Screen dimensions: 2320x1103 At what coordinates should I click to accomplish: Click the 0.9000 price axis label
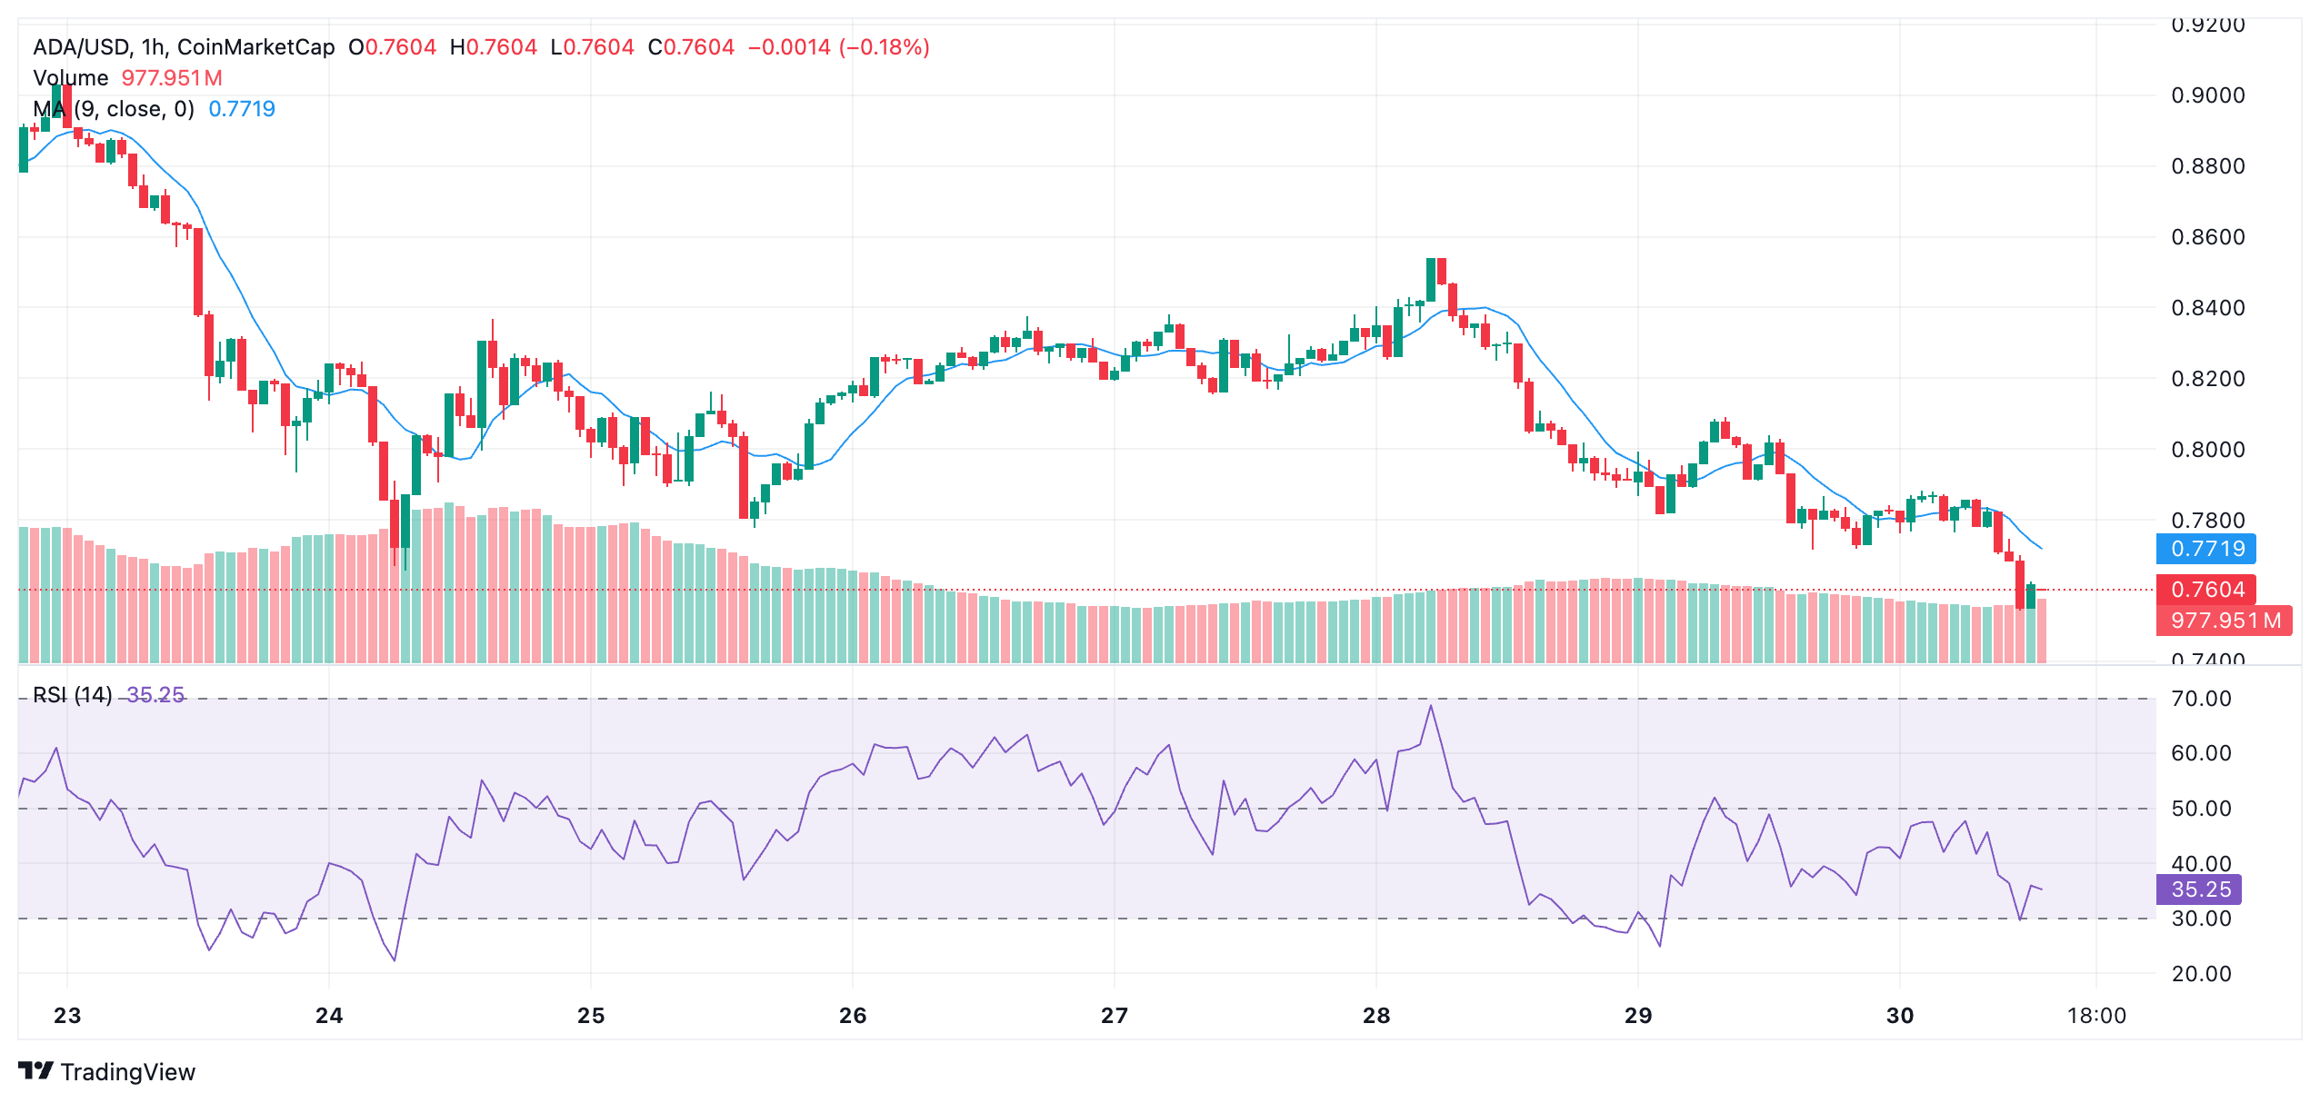point(2207,95)
